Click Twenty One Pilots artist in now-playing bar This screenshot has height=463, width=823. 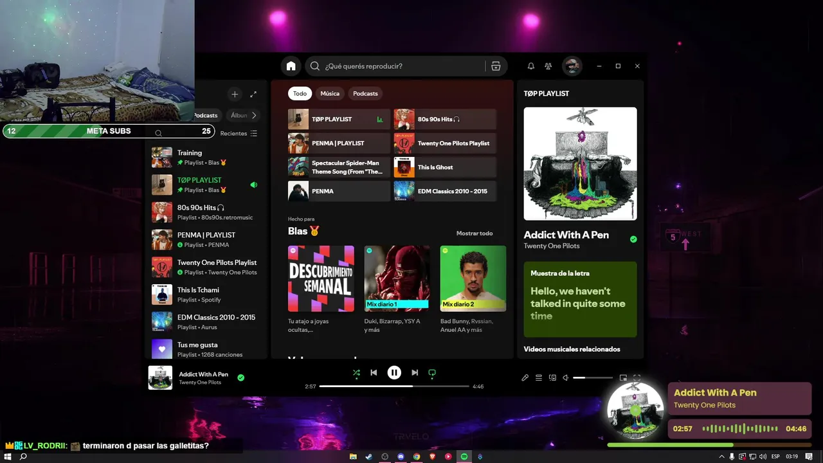pyautogui.click(x=200, y=383)
